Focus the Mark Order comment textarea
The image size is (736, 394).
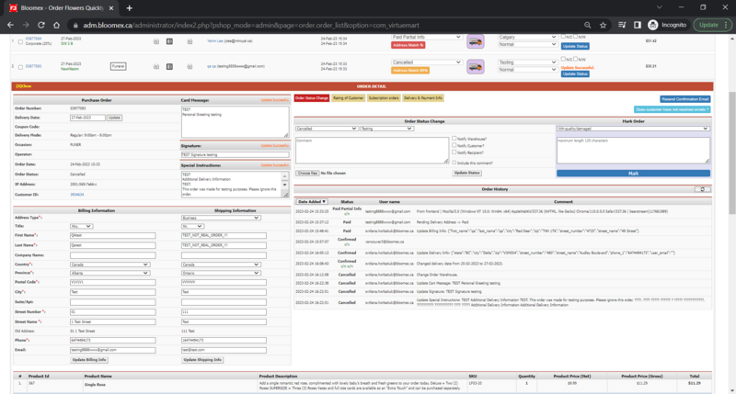(633, 151)
